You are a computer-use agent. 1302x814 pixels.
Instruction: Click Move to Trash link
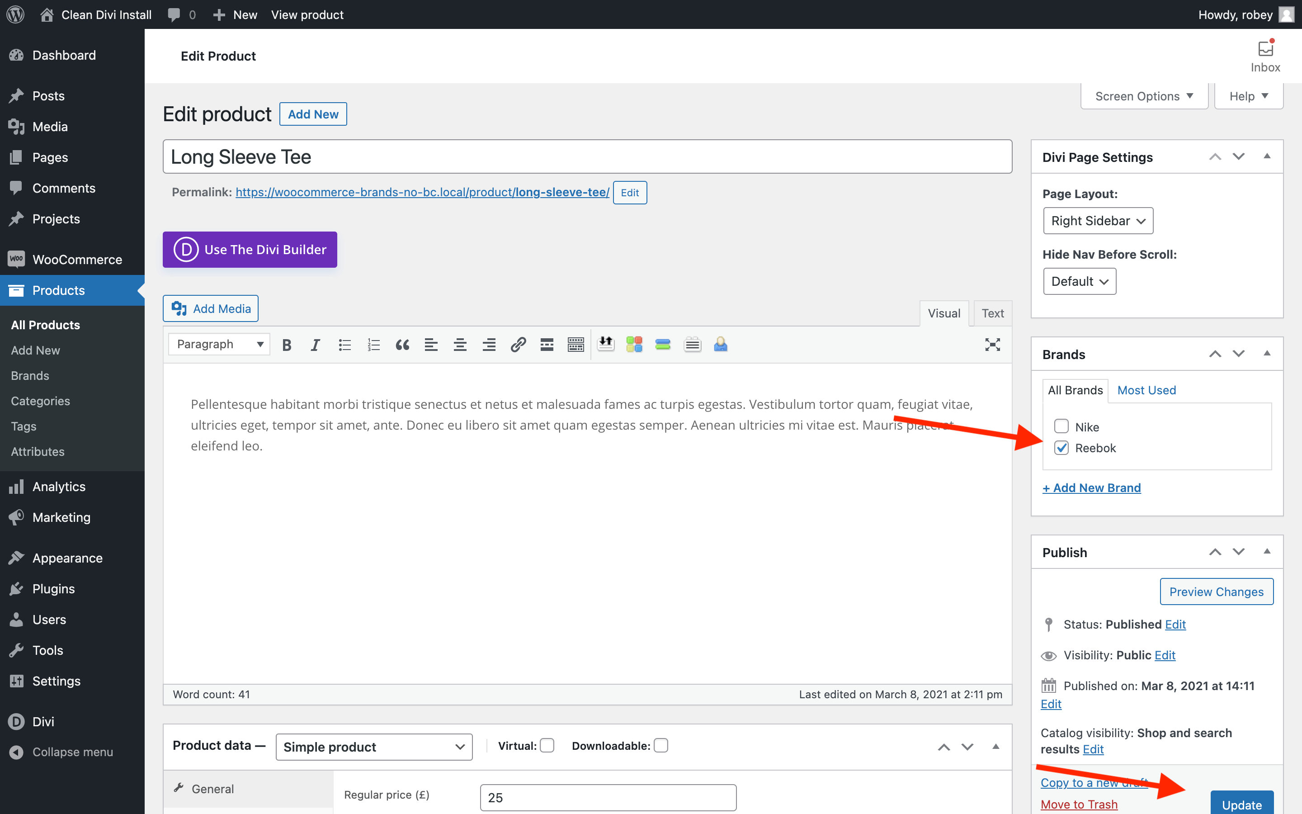(x=1079, y=805)
